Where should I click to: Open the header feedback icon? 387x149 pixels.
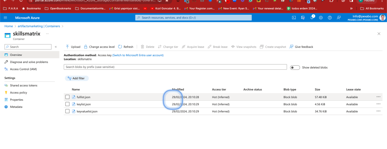pyautogui.click(x=339, y=18)
